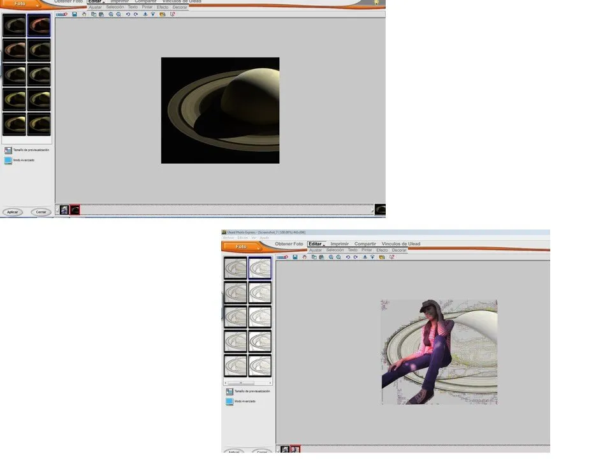The width and height of the screenshot is (612, 459).
Task: Click the left scroll arrow under lower window presets
Action: pos(226,383)
